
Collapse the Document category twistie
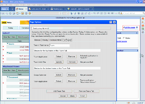coord(8,77)
